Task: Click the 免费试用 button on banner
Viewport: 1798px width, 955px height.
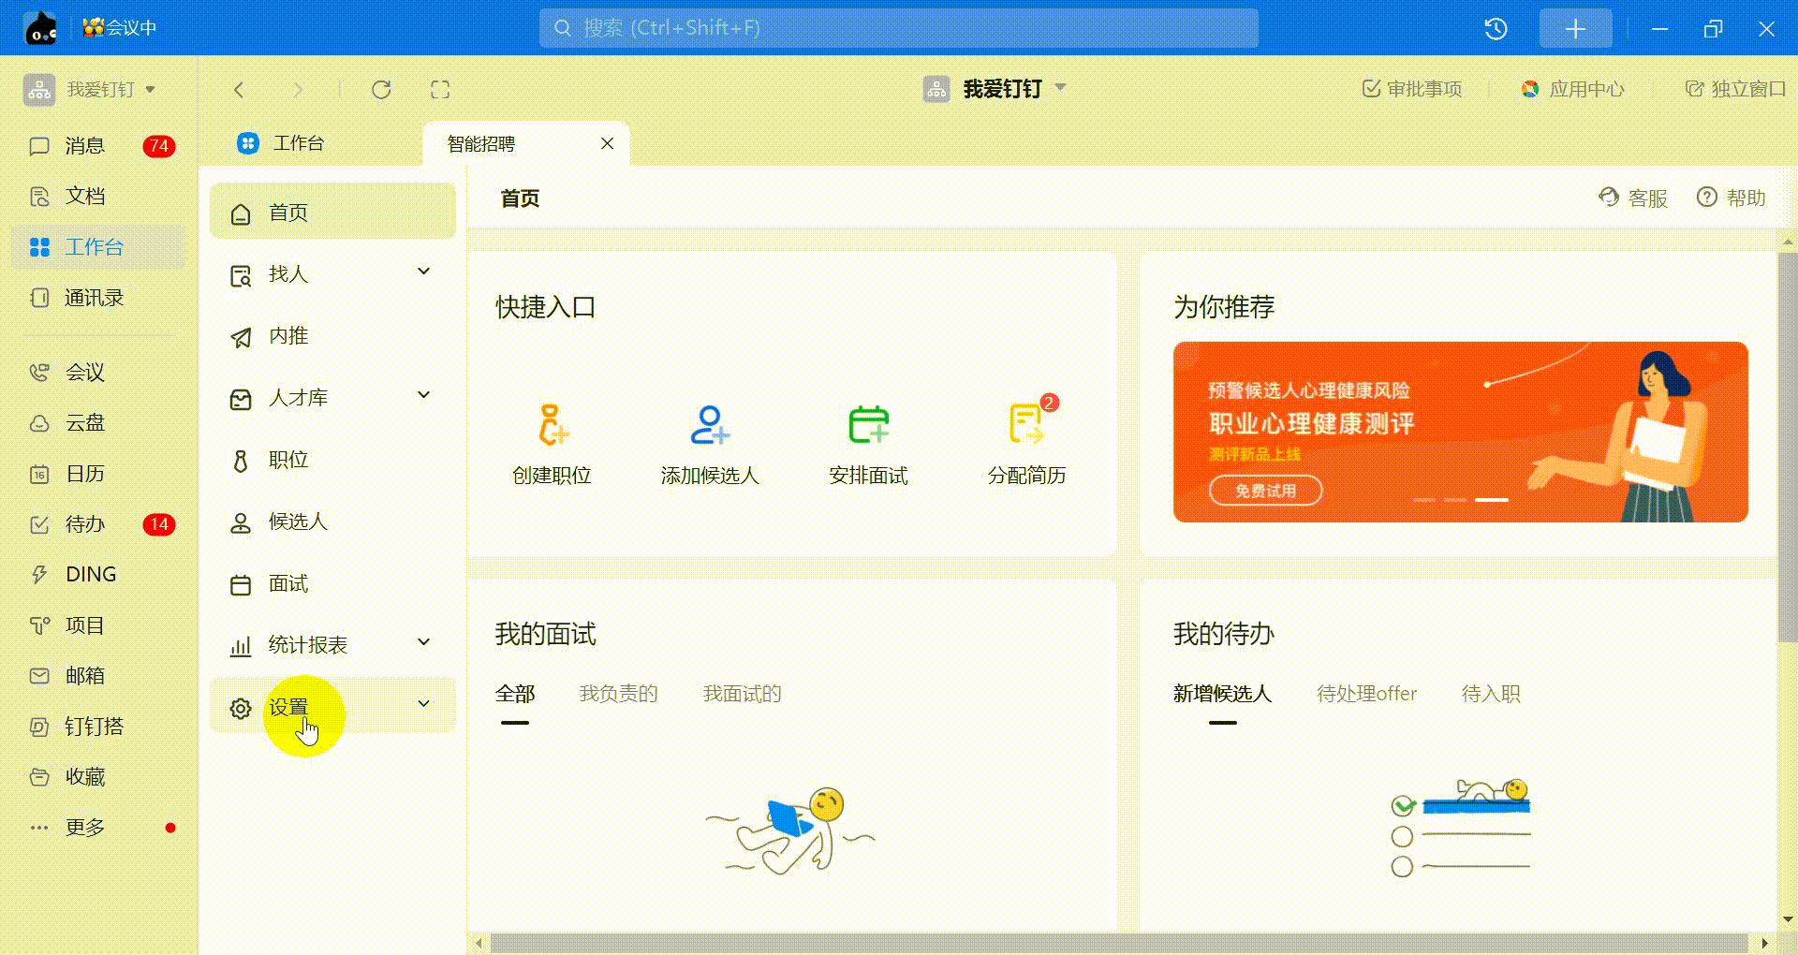Action: [x=1265, y=491]
